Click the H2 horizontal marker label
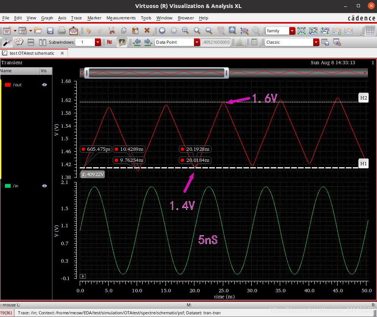 (x=364, y=98)
